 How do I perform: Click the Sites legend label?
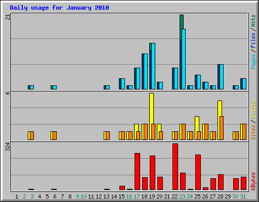253,132
